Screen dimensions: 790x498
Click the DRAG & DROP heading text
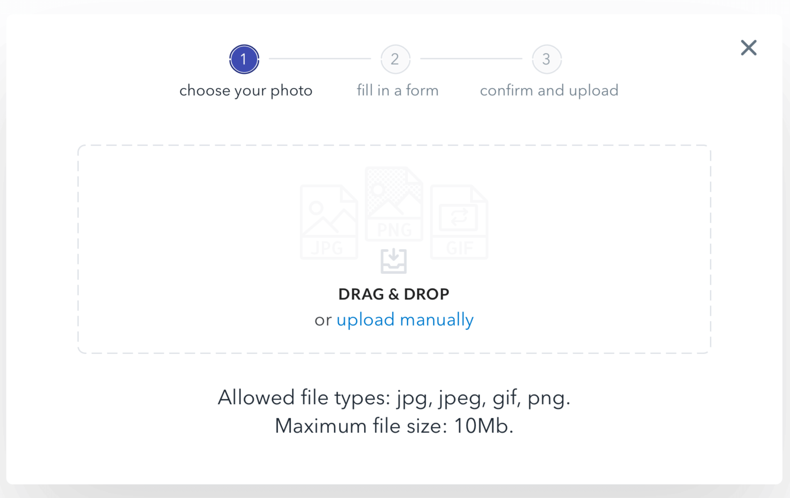(394, 294)
